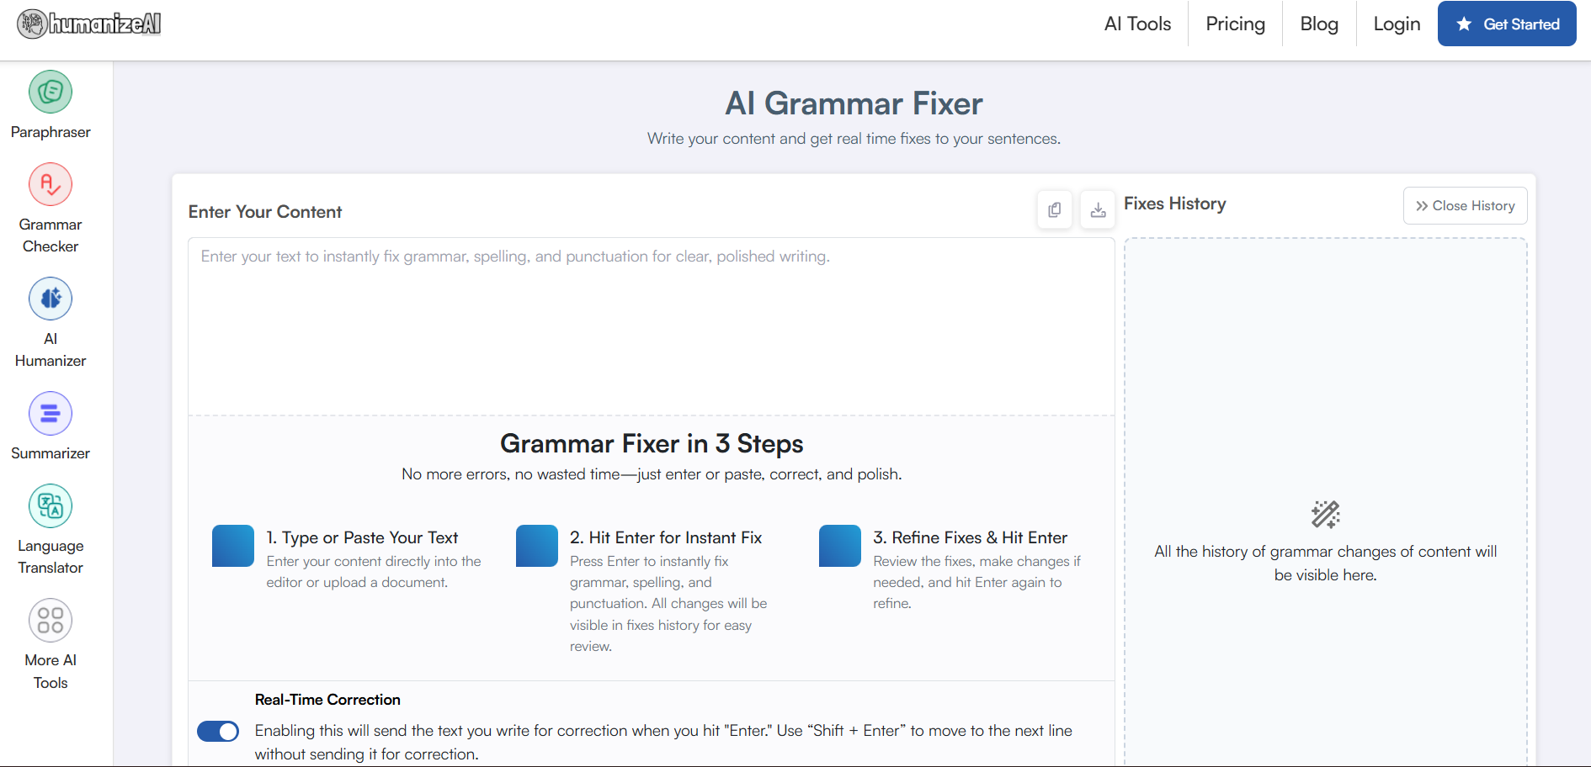Click the '2. Hit Enter for Instant Fix' step
This screenshot has width=1591, height=767.
tap(666, 537)
